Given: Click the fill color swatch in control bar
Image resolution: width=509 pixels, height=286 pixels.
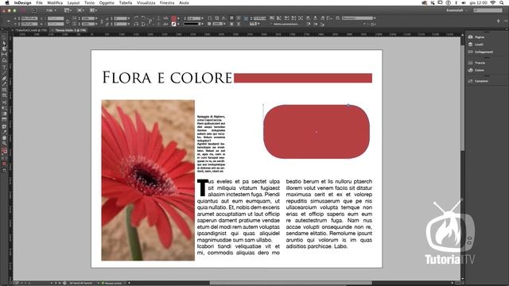Looking at the screenshot, I should coord(173,18).
